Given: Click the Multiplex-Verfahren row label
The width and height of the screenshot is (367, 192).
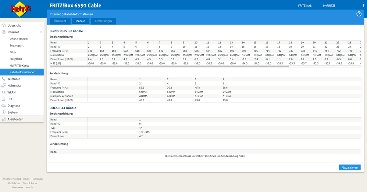Looking at the screenshot, I should point(61,96).
